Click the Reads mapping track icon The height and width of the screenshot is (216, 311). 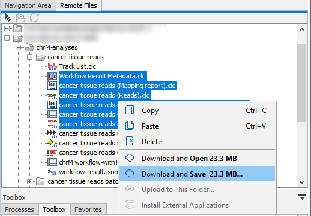(x=52, y=95)
